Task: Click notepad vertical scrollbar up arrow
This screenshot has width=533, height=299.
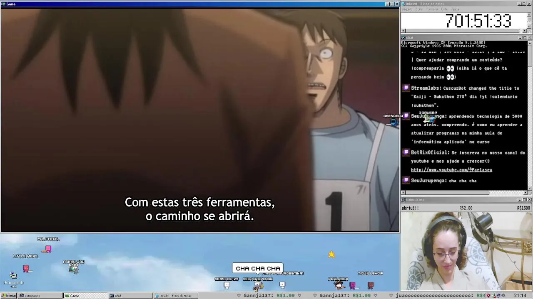Action: 529,15
